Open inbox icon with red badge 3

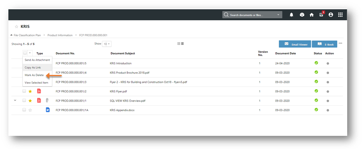(x=321, y=14)
